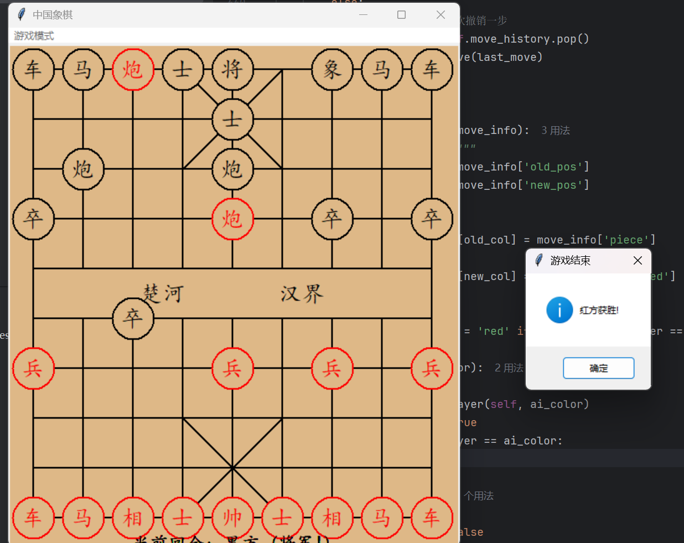Open the 游戏模式 menu
684x543 pixels.
(34, 36)
